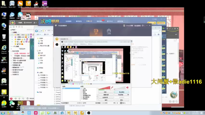205x115 pixels.
Task: Expand the 库 libraries node
Action: tap(39, 51)
